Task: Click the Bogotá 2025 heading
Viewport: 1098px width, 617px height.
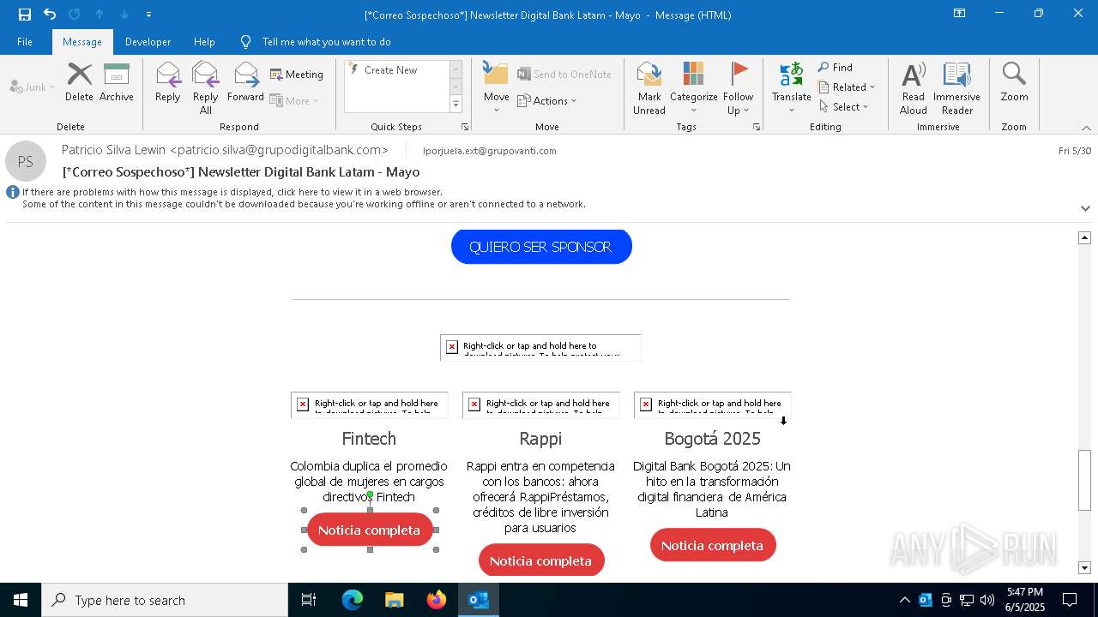Action: point(712,439)
